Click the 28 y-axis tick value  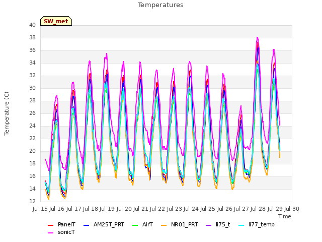pyautogui.click(x=32, y=101)
